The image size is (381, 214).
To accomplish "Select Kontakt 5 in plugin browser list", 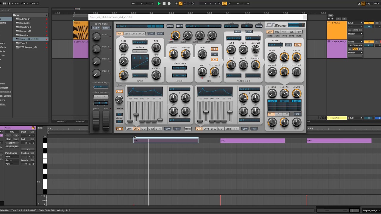I will click(25, 23).
